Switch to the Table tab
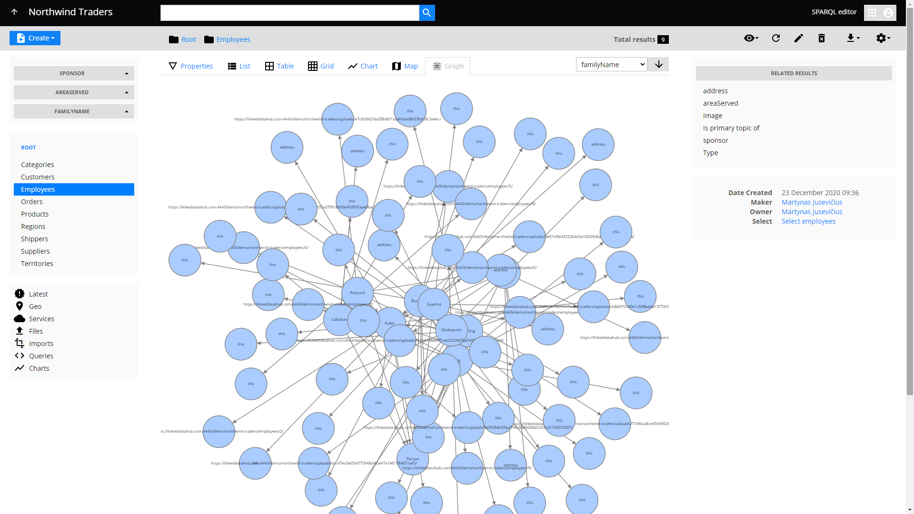914x514 pixels. (x=279, y=66)
